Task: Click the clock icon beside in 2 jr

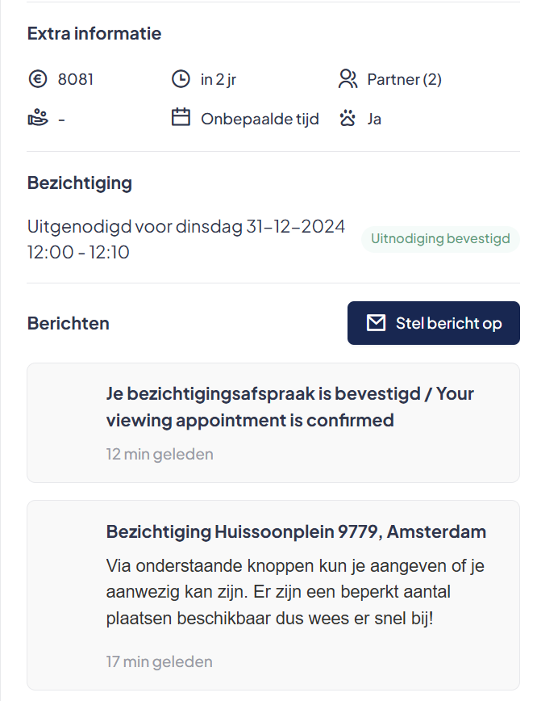Action: (x=181, y=79)
